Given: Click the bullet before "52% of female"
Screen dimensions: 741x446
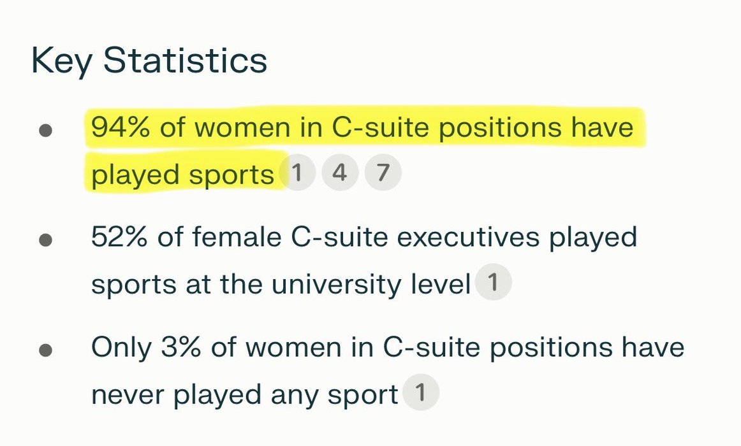Looking at the screenshot, I should [45, 240].
